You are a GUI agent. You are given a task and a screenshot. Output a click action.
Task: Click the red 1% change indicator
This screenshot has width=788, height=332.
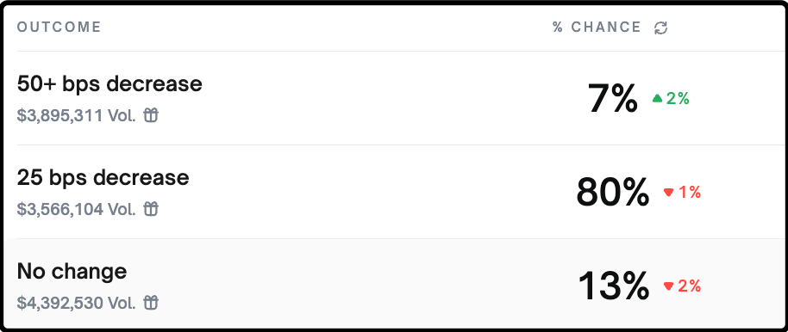[x=690, y=192]
